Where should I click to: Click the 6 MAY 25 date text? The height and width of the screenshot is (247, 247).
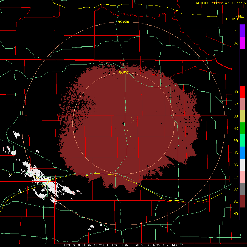tap(158, 245)
